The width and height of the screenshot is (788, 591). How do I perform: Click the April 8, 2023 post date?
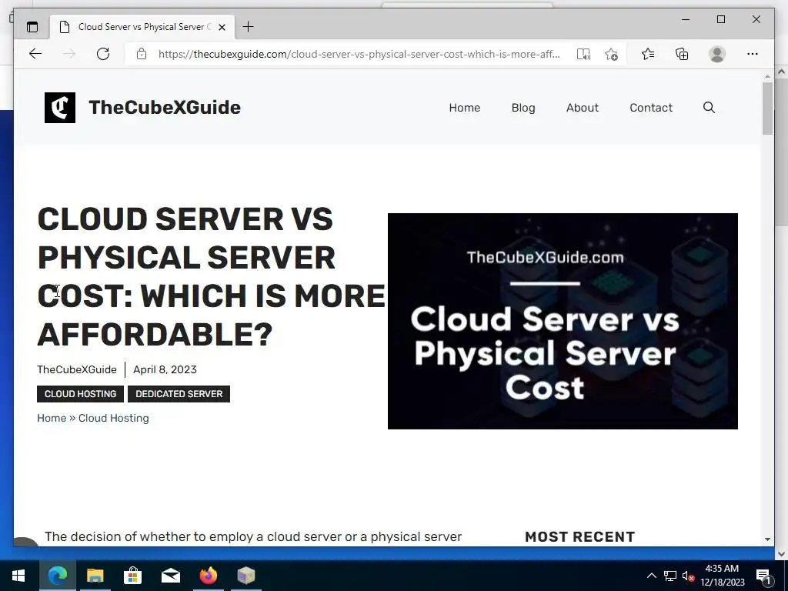tap(165, 369)
